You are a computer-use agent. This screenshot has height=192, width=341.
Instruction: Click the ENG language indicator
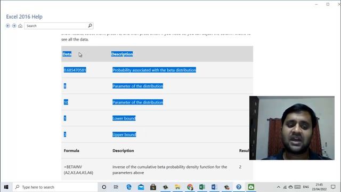click(x=306, y=187)
